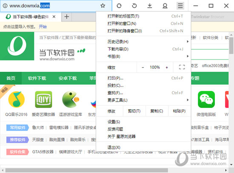Click the green 当下软件园 logo block

click(x=17, y=46)
